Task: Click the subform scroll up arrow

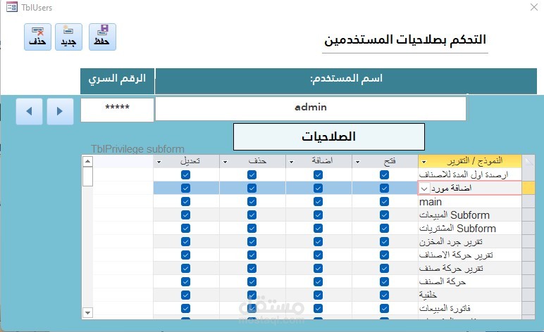Action: tap(88, 161)
